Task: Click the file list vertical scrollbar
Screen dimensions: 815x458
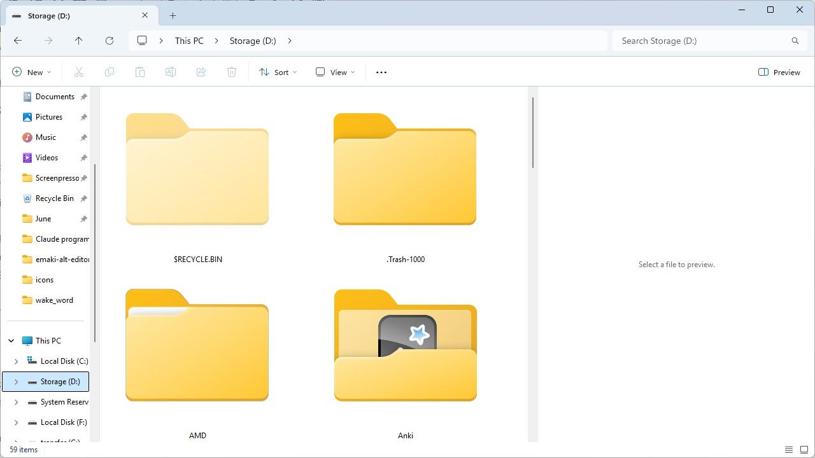Action: point(532,133)
